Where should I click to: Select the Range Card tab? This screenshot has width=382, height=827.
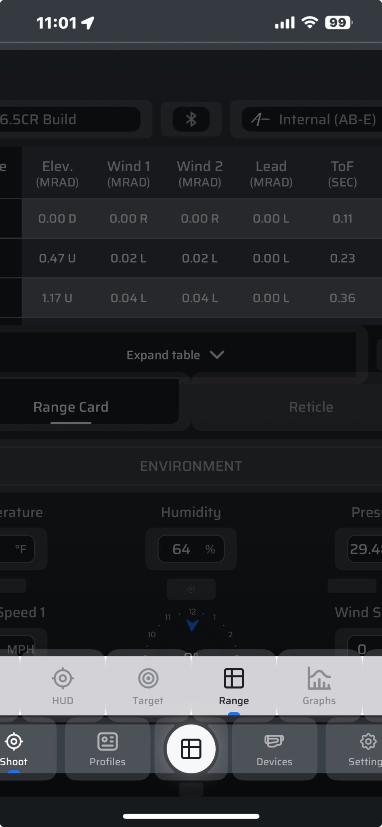(x=71, y=407)
